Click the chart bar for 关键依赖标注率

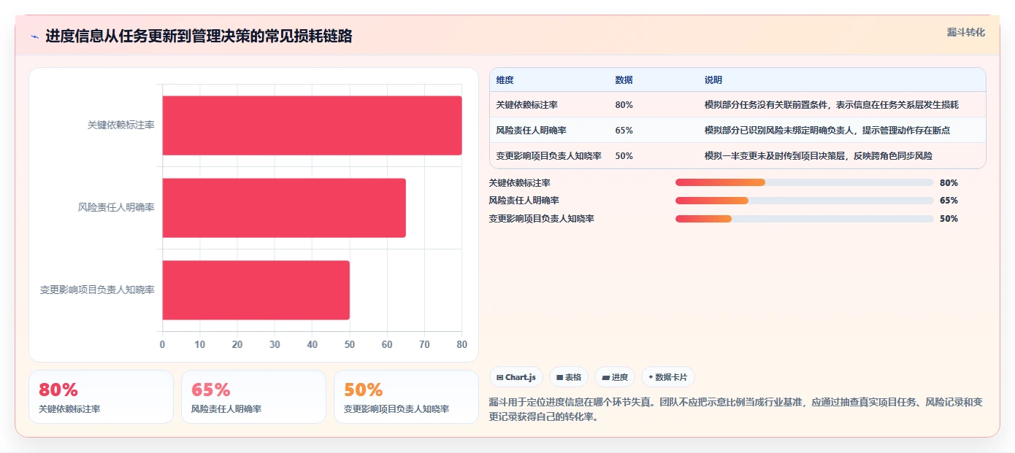(312, 125)
